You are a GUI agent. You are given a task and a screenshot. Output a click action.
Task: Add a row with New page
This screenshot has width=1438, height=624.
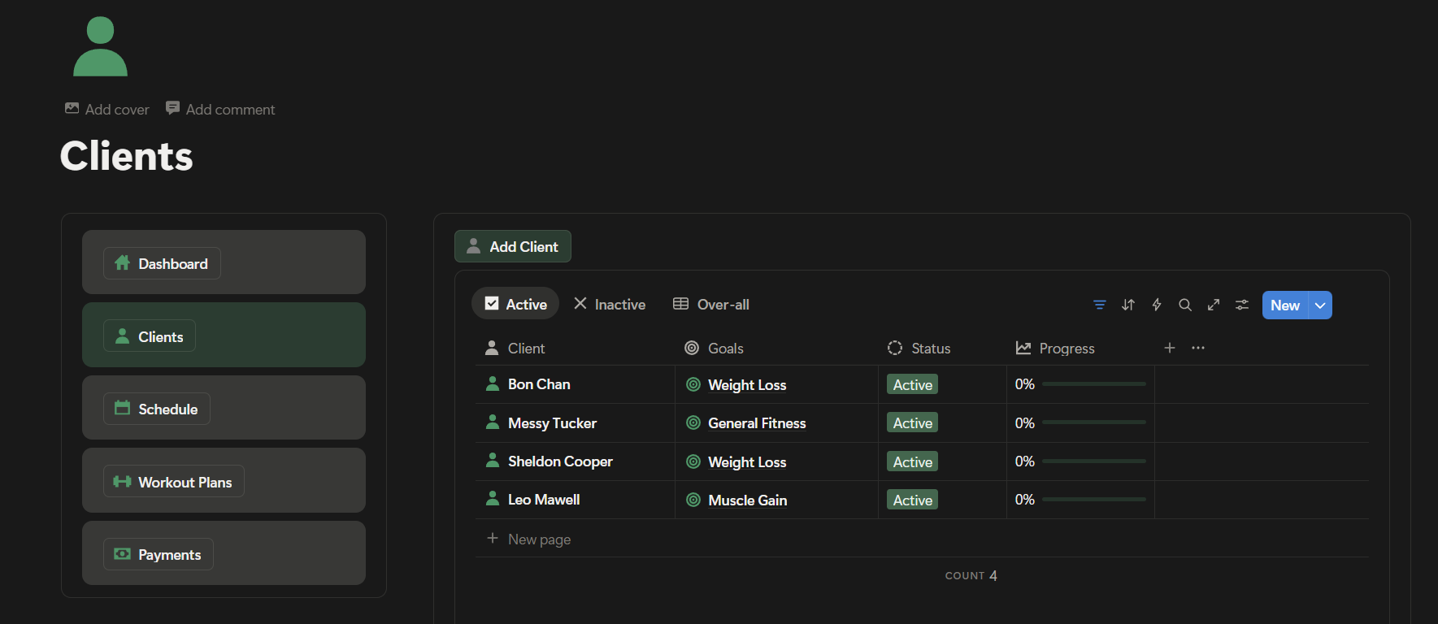[x=528, y=539]
